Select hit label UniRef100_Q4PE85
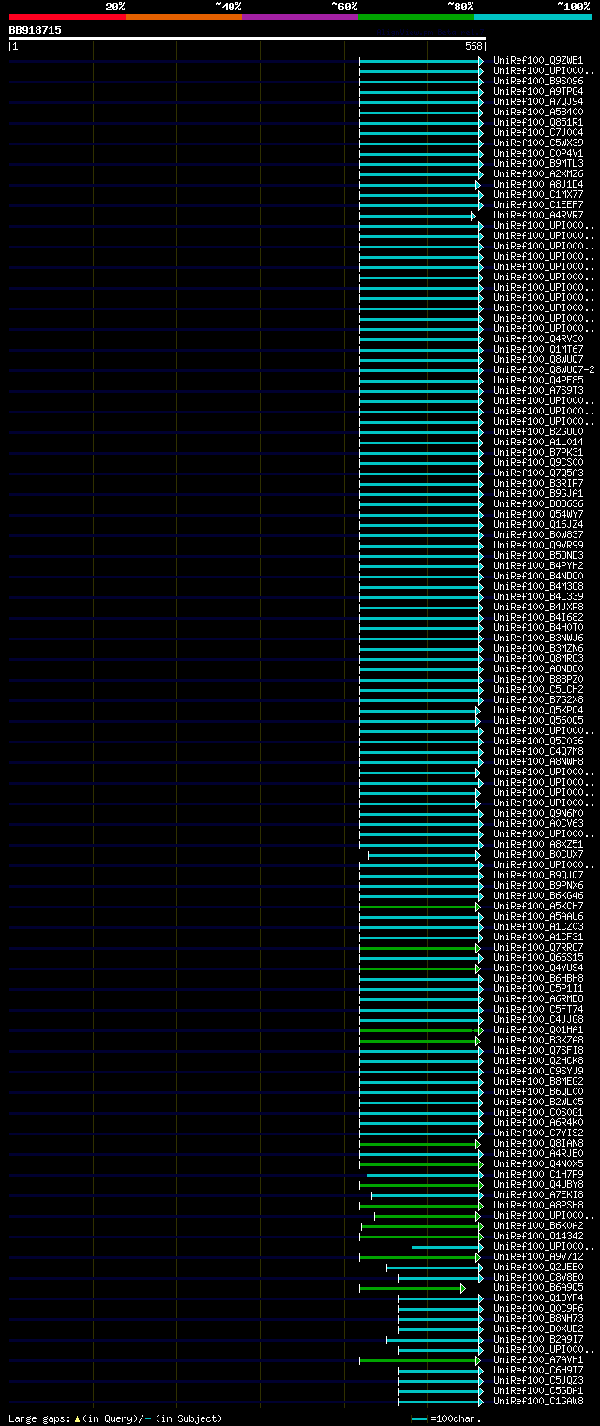This screenshot has width=600, height=1426. coord(540,381)
